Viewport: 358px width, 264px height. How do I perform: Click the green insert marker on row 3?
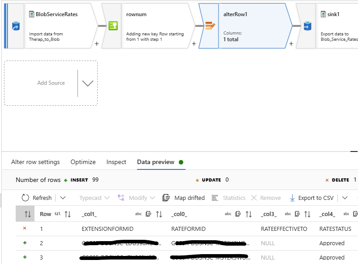click(x=25, y=257)
